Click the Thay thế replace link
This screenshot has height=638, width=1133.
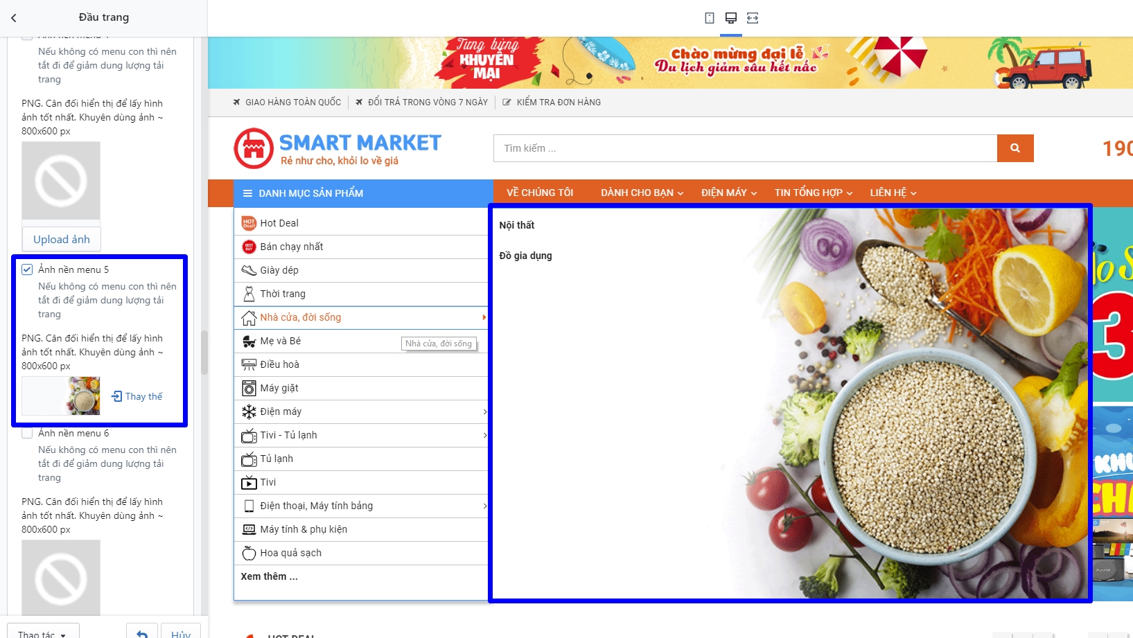(x=137, y=396)
